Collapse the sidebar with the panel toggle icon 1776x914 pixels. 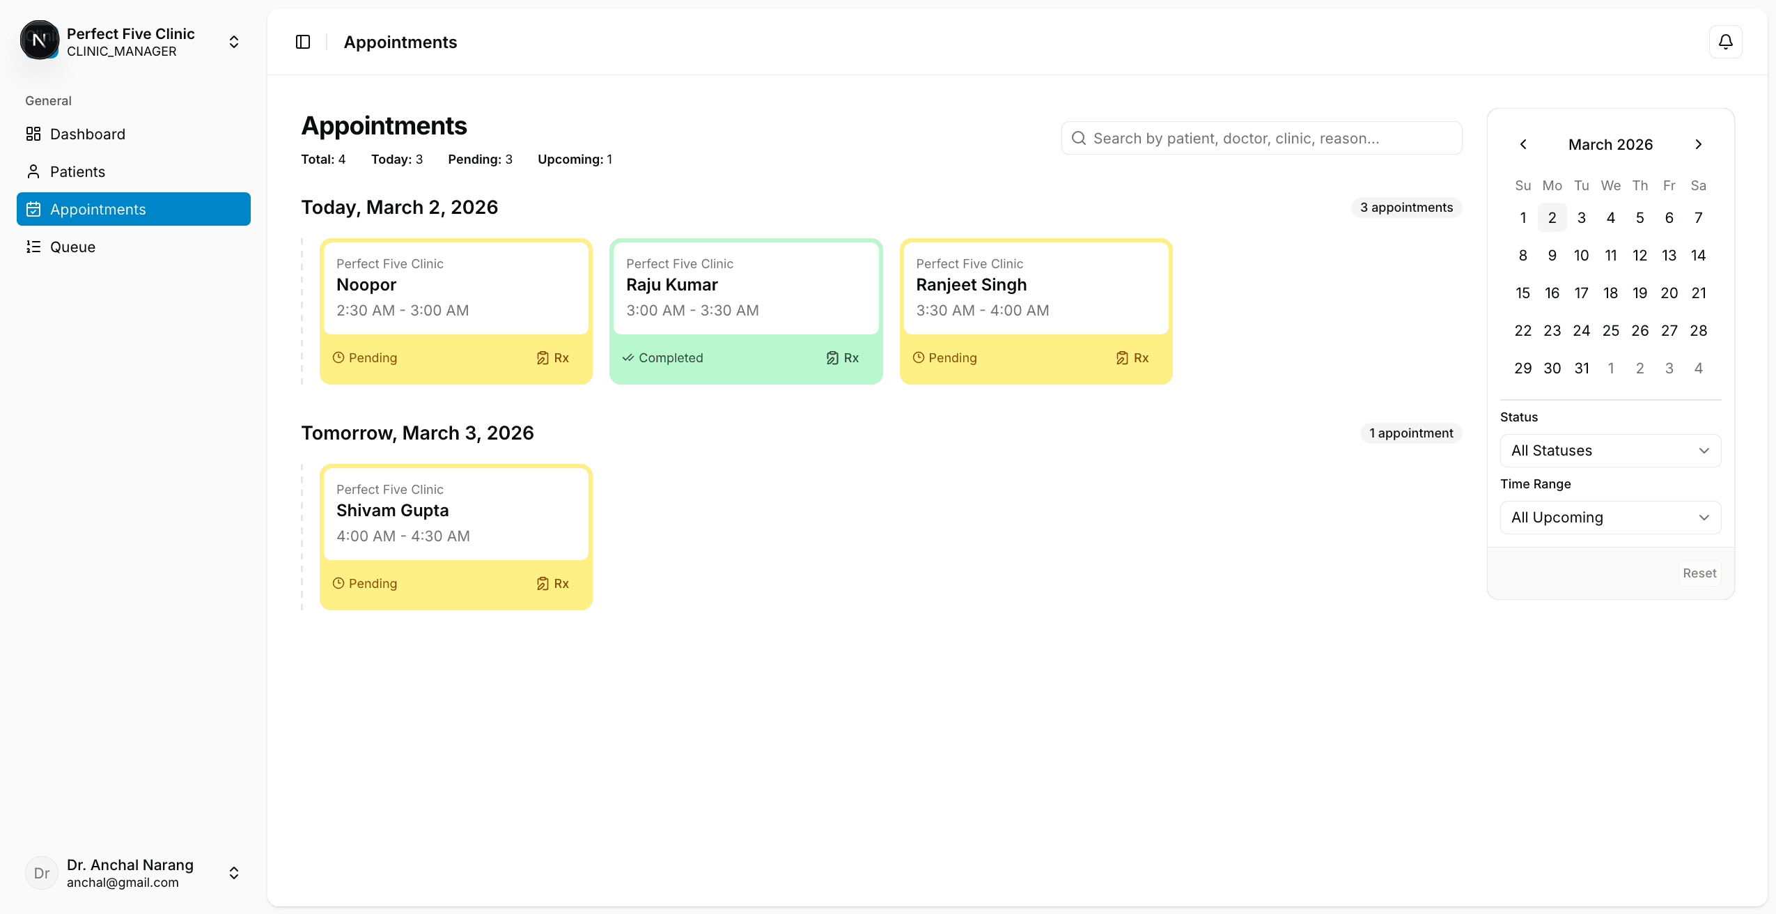[304, 42]
